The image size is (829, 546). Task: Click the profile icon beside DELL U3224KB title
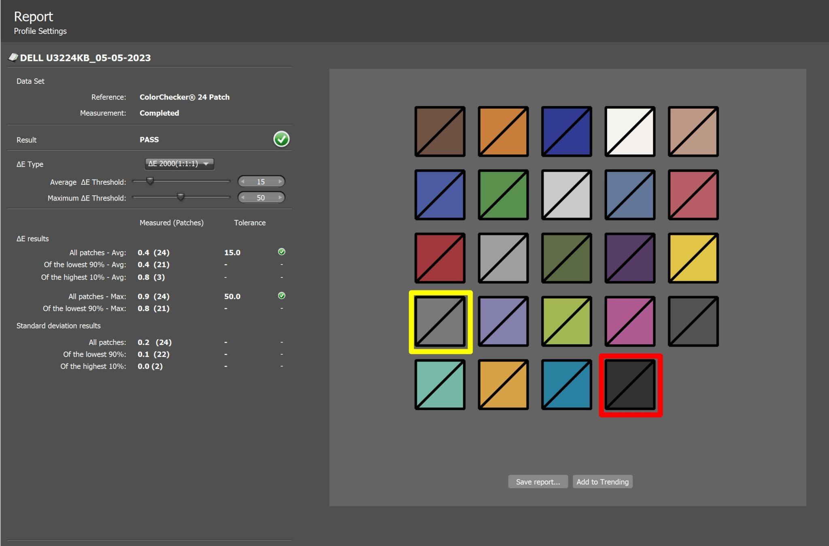(x=13, y=57)
